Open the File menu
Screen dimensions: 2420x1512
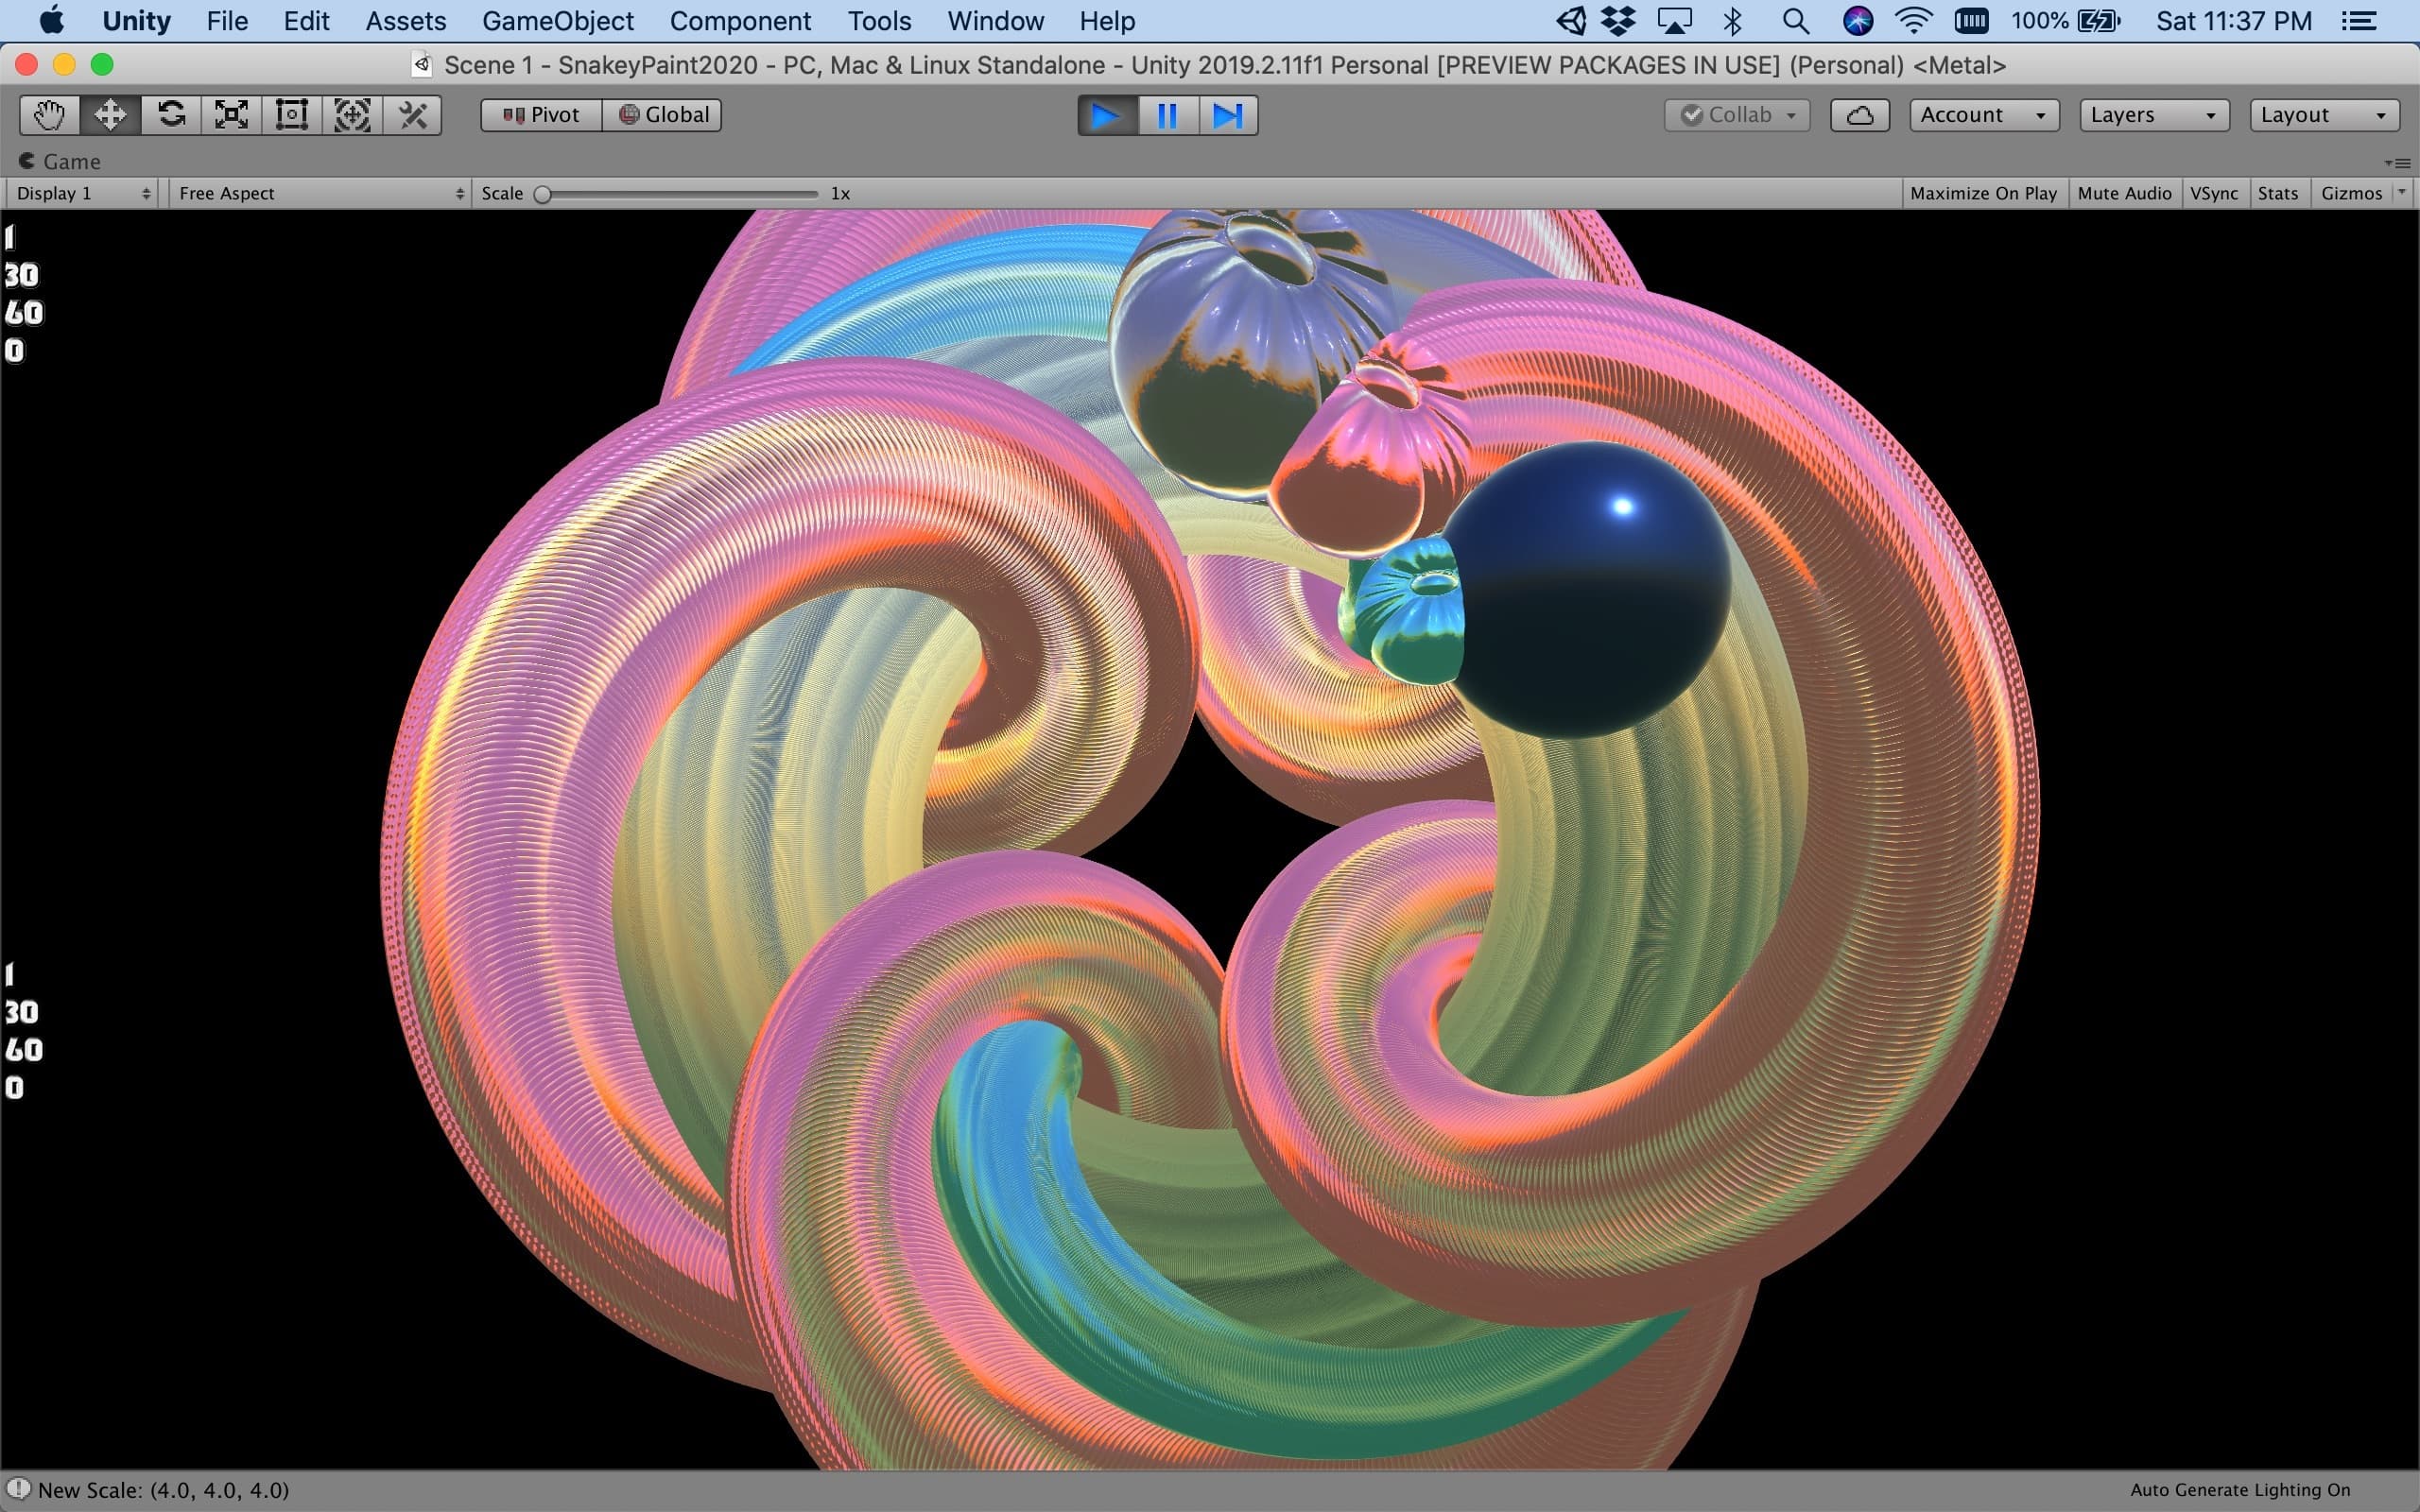point(227,21)
